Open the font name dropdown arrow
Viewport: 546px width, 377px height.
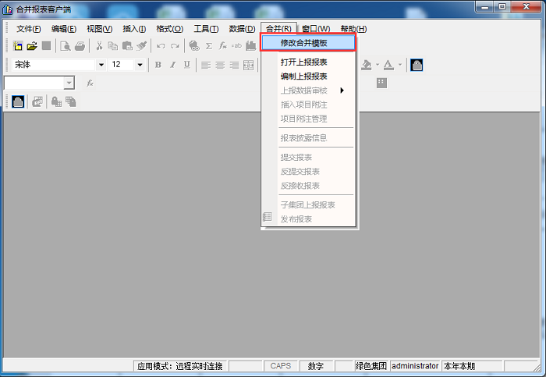tap(101, 65)
